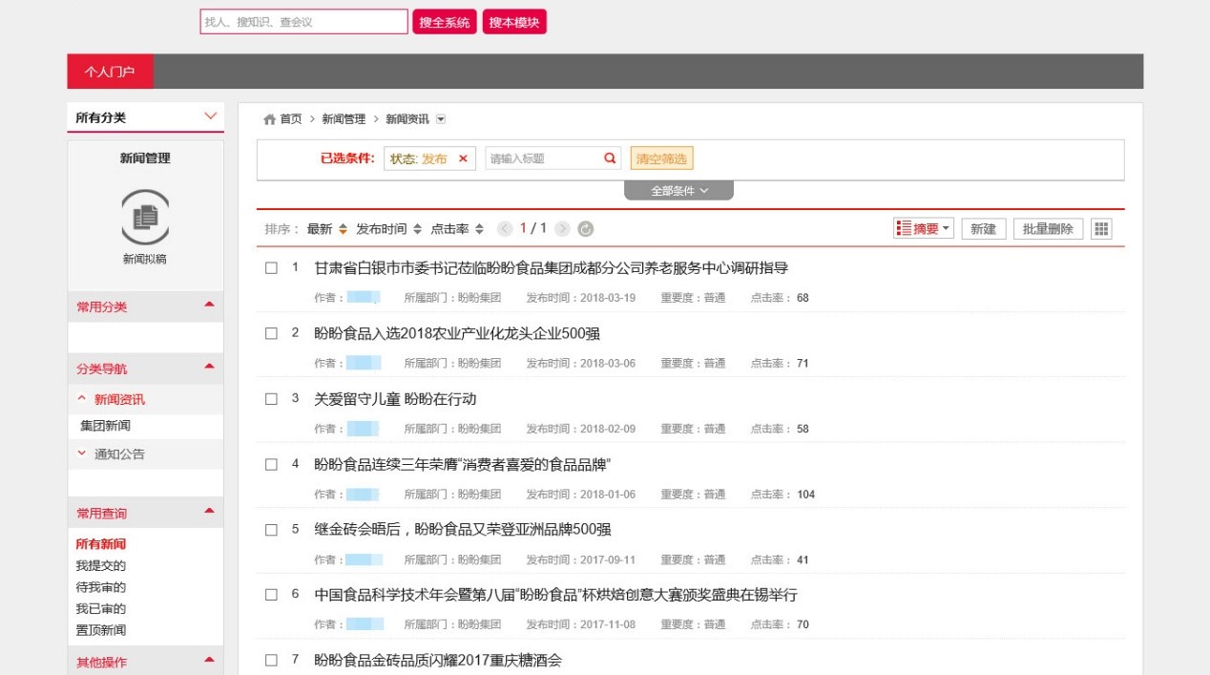Click the title search magnifier icon
The height and width of the screenshot is (675, 1210).
610,158
